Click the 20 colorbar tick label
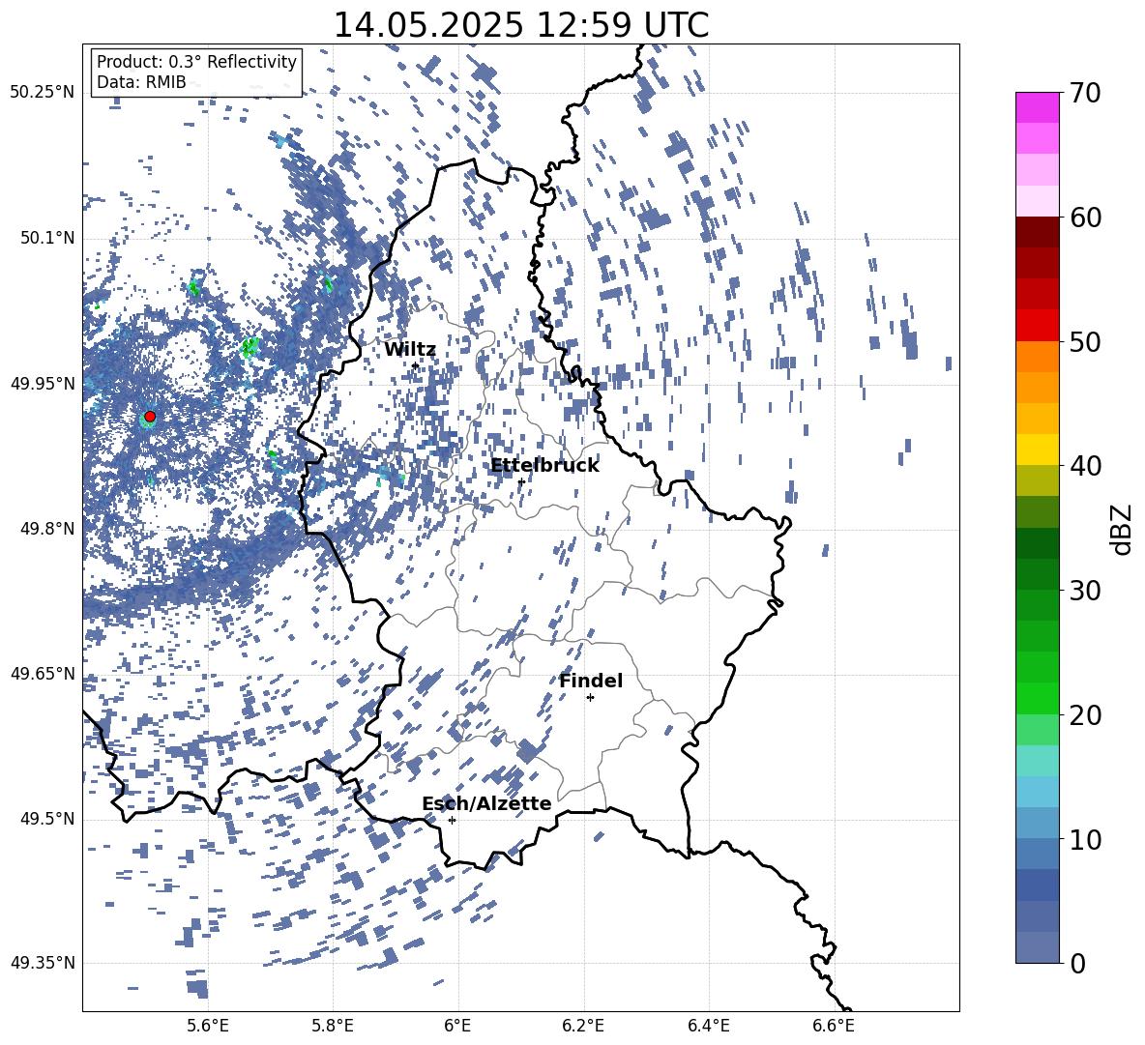This screenshot has width=1145, height=1045. [1085, 715]
